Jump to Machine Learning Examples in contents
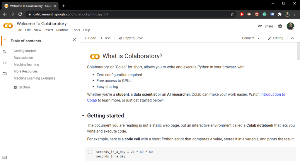The width and height of the screenshot is (300, 164). (35, 78)
